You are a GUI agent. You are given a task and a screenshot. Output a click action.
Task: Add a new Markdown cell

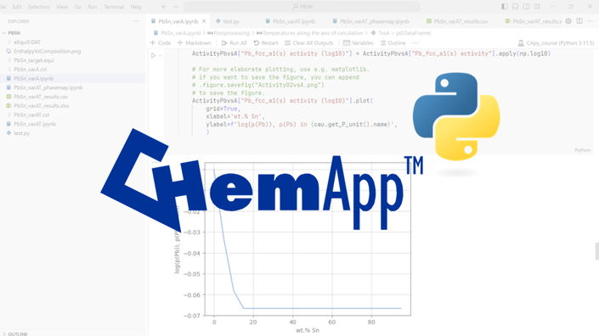click(194, 43)
